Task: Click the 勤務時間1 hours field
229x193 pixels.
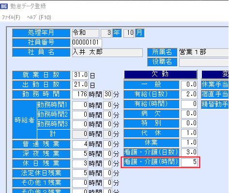Action: pos(80,105)
